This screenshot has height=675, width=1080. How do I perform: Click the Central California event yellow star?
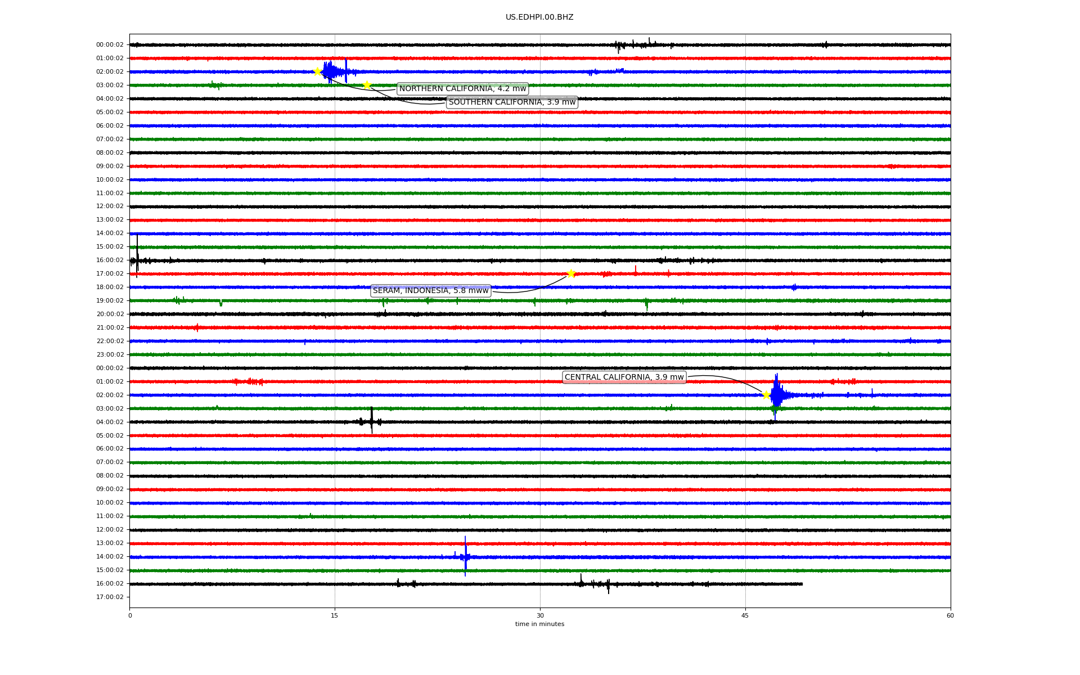tap(766, 395)
